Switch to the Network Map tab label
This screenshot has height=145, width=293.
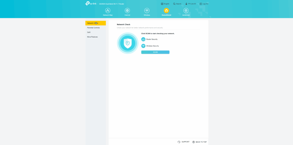click(108, 15)
